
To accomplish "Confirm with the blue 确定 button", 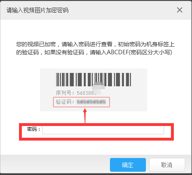I will coord(128,165).
